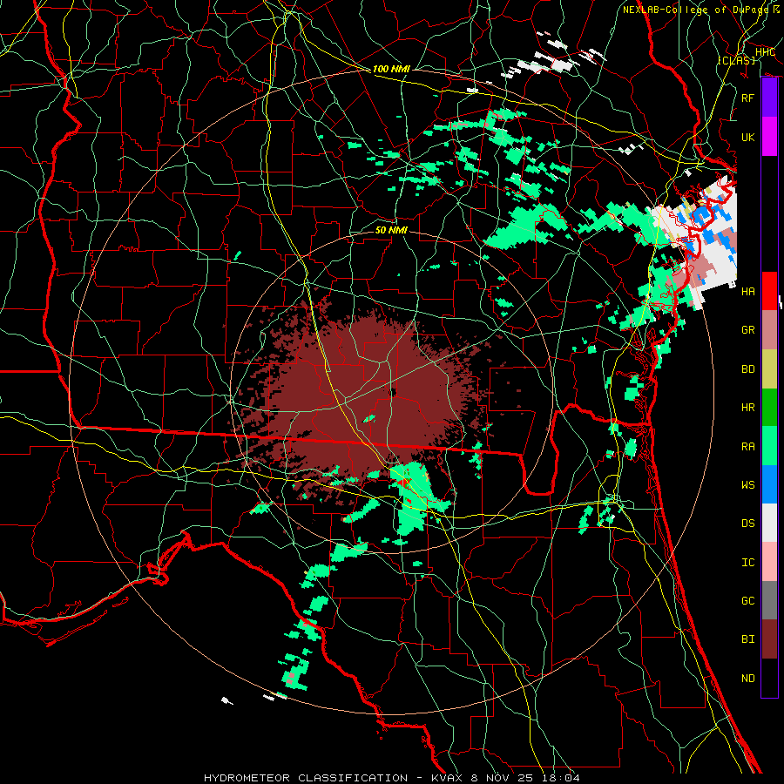This screenshot has width=784, height=784.
Task: Click the gray GC legend color swatch
Action: pyautogui.click(x=769, y=600)
